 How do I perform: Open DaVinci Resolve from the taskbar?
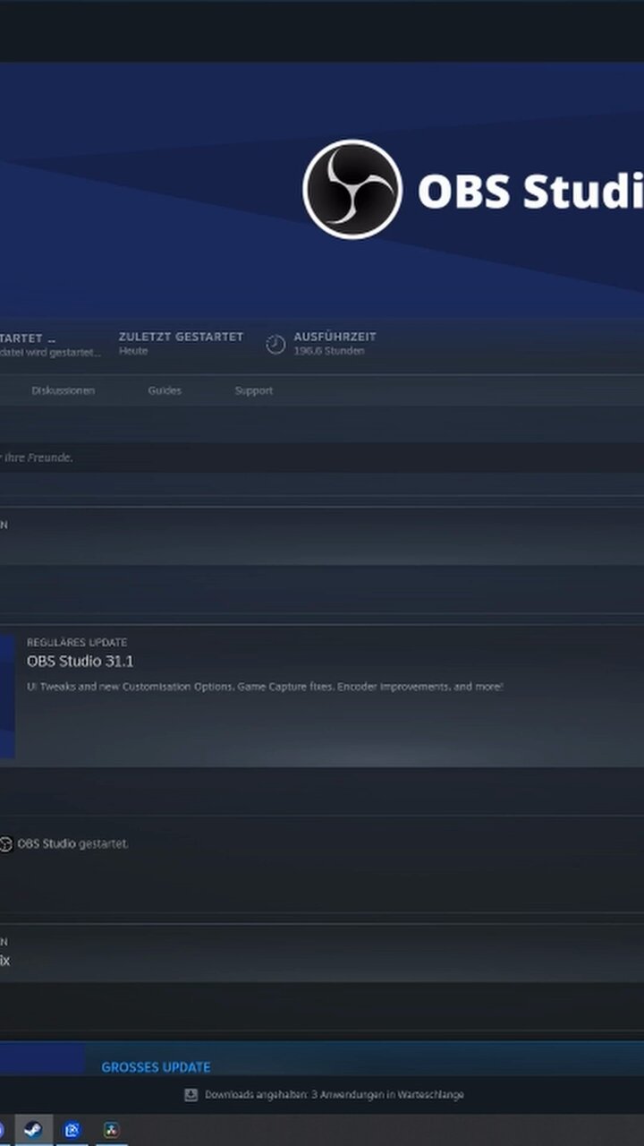[x=111, y=1130]
